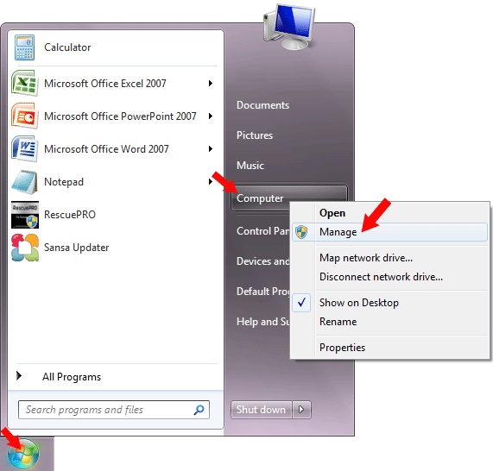Click the shield icon beside Manage
Viewport: 493px width, 471px height.
[301, 232]
